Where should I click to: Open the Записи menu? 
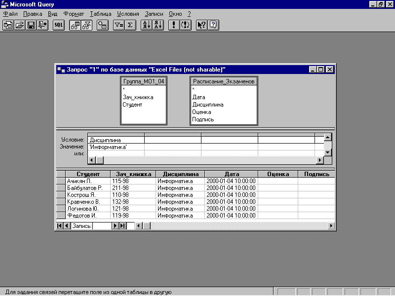pyautogui.click(x=154, y=14)
